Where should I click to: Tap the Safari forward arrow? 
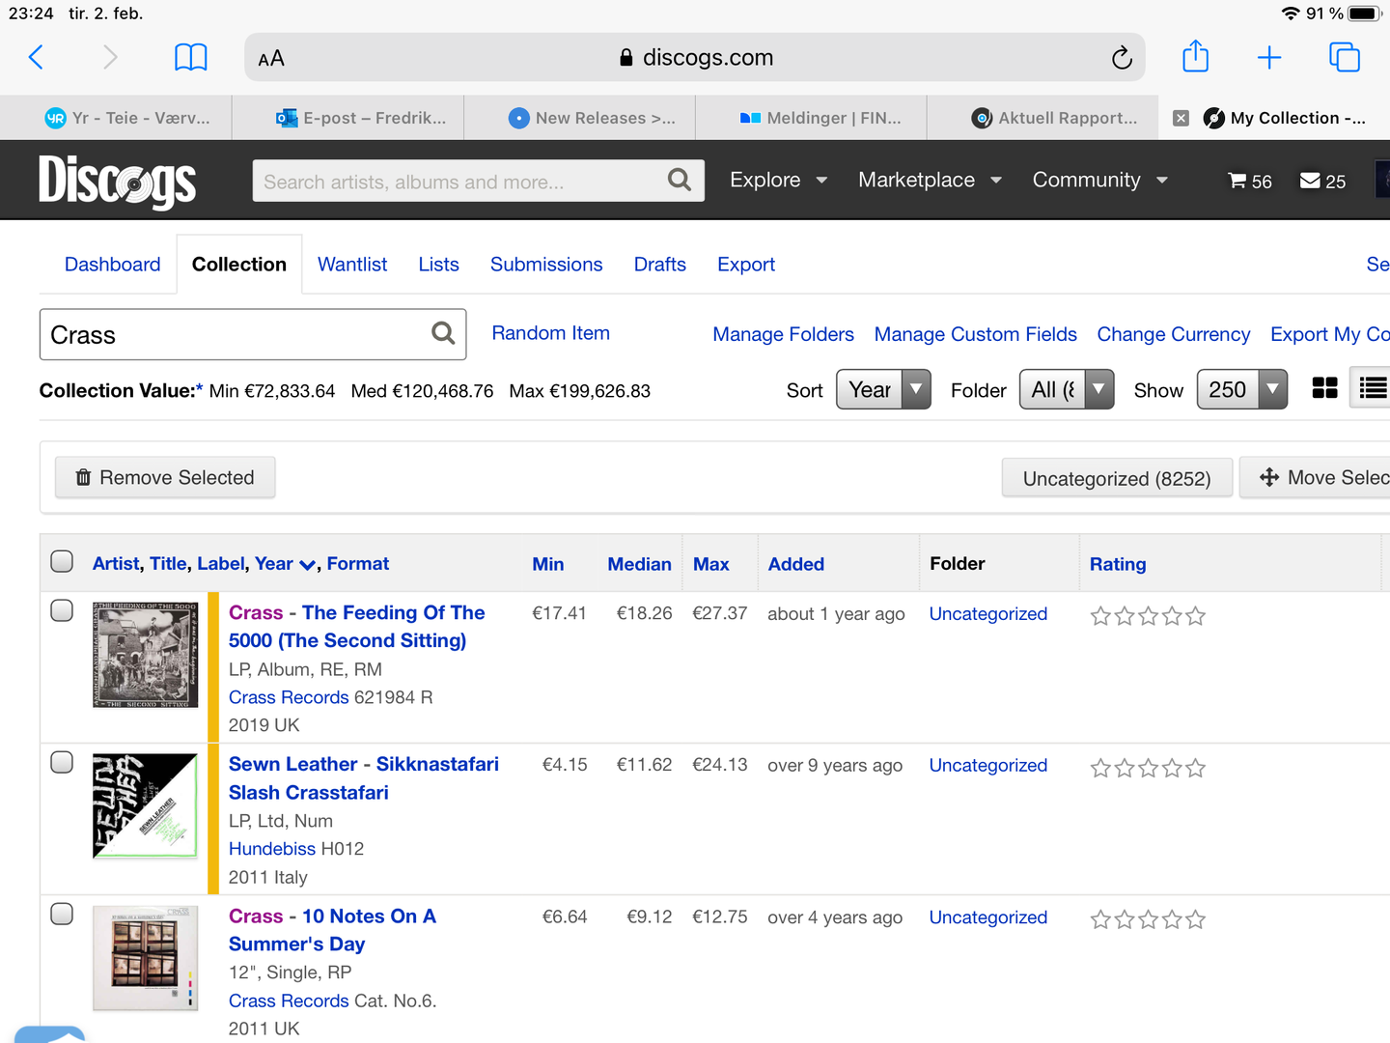pos(110,58)
